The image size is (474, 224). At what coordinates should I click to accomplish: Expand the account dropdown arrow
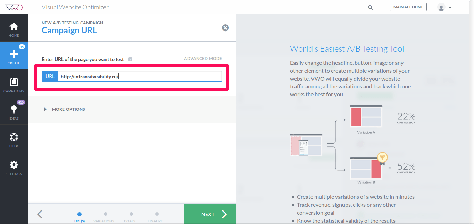pyautogui.click(x=450, y=7)
